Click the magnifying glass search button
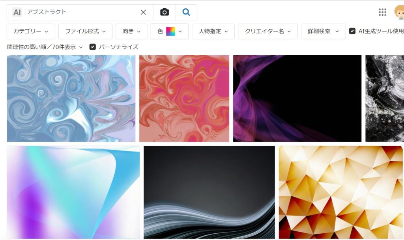This screenshot has width=404, height=240. pyautogui.click(x=186, y=12)
